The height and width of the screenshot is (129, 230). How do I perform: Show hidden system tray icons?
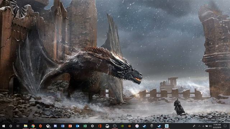(x=199, y=126)
